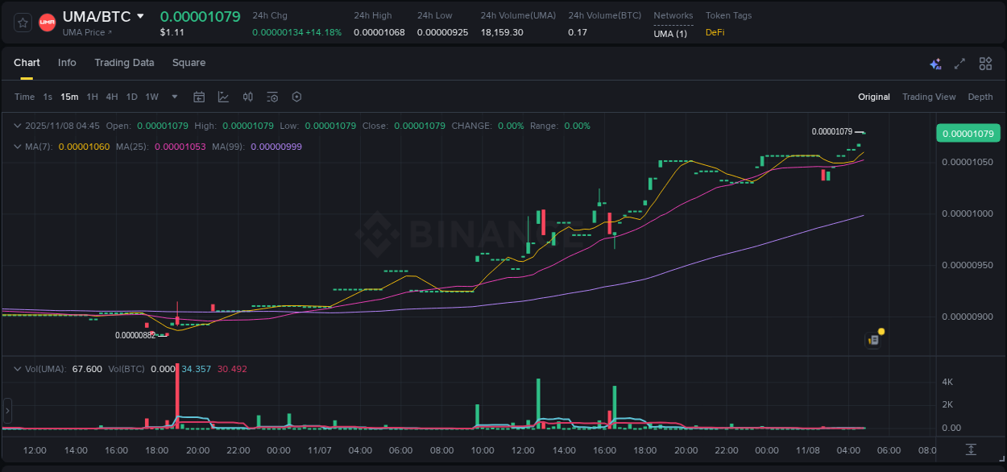Expand chart to fullscreen with diagonal arrows icon
The height and width of the screenshot is (472, 1007).
pyautogui.click(x=959, y=63)
